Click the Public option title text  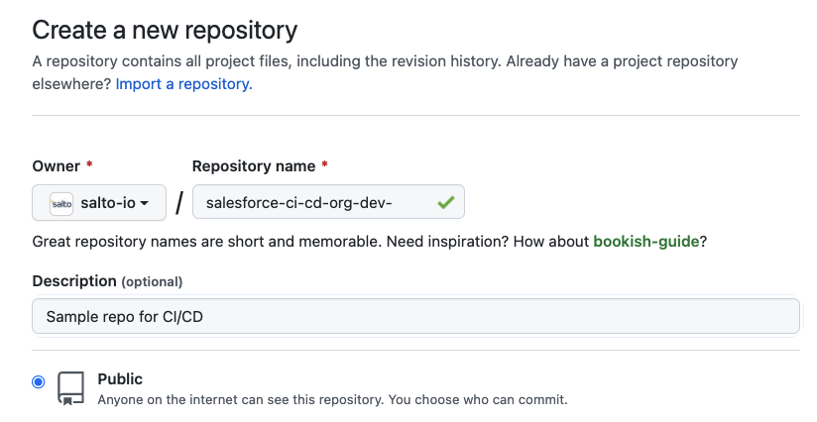(120, 378)
